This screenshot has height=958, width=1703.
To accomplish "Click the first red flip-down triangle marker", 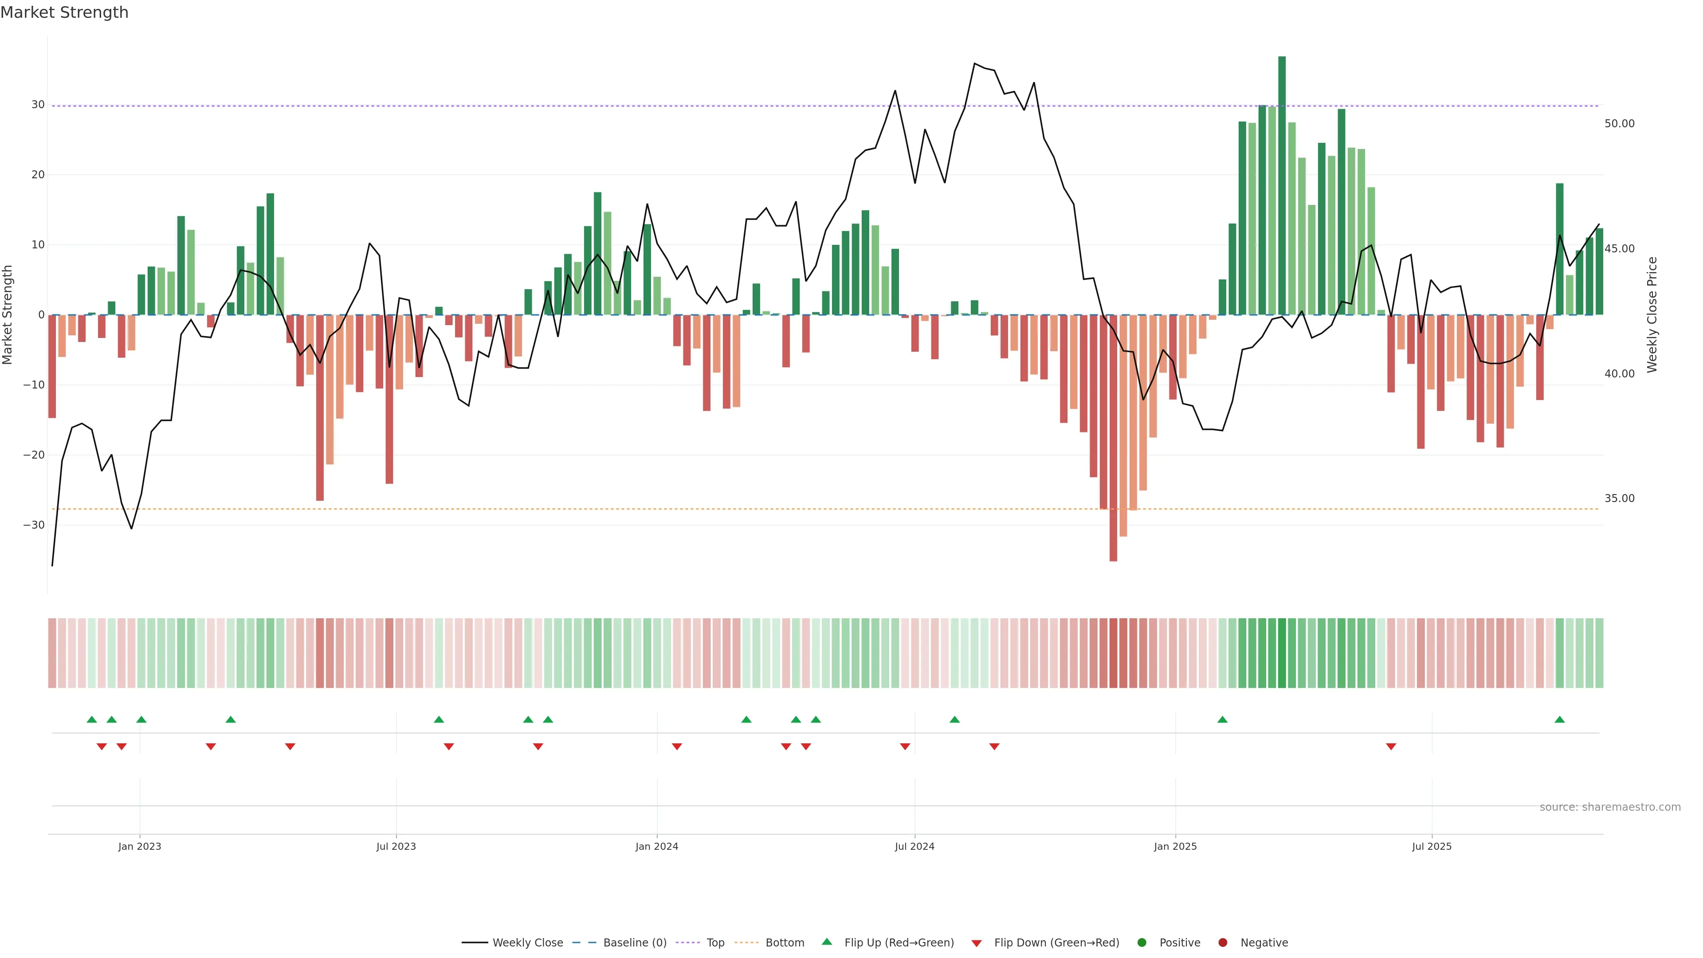I will pyautogui.click(x=102, y=746).
